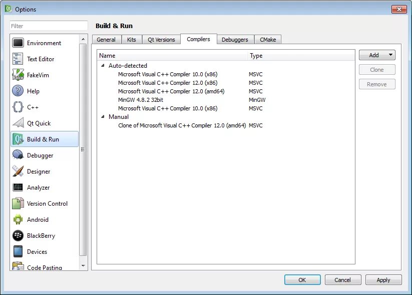
Task: Click MSVC type of 12.0 (x86) row
Action: (256, 83)
